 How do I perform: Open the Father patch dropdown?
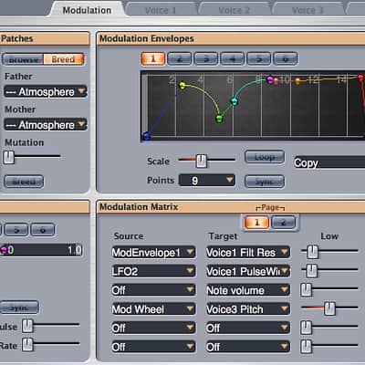(x=46, y=91)
